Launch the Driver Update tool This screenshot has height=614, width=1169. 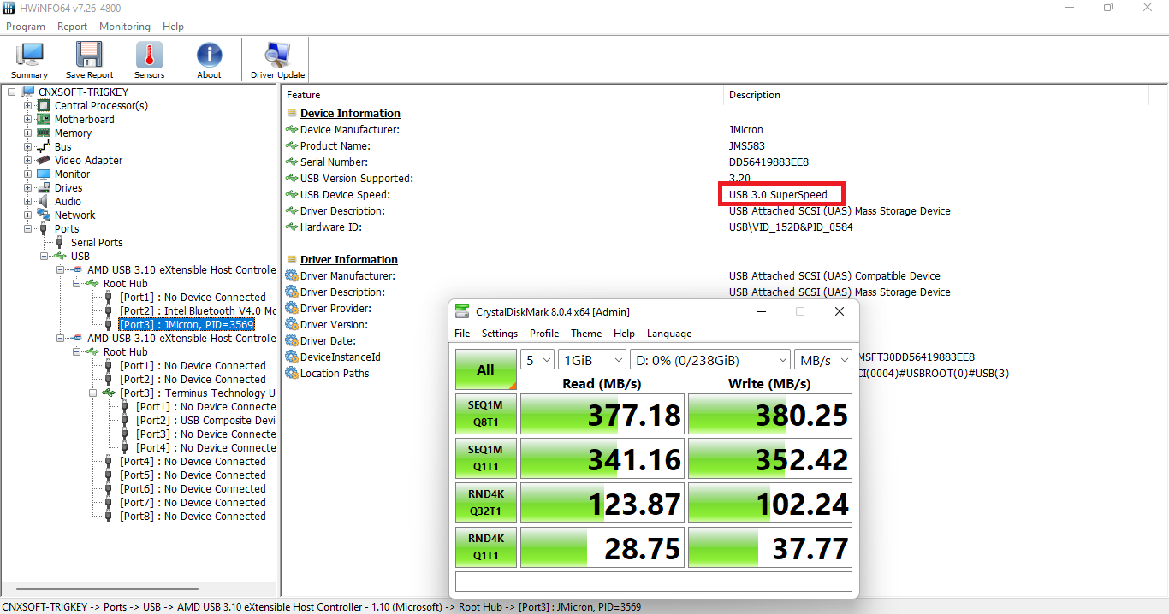(x=277, y=61)
